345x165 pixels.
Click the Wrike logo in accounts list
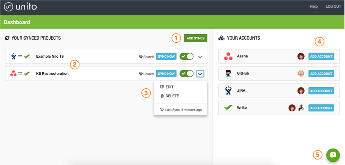point(228,108)
